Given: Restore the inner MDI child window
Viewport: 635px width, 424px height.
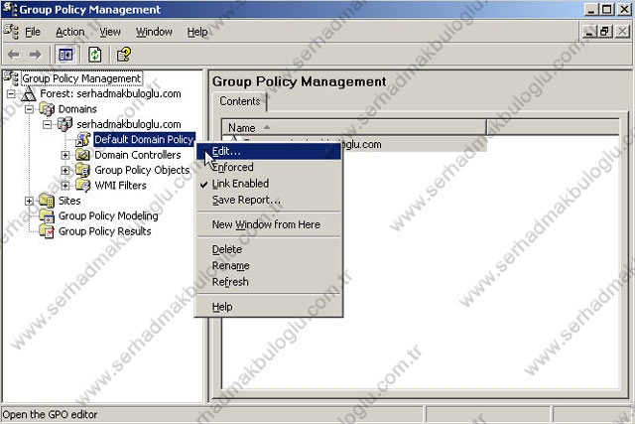Looking at the screenshot, I should (605, 31).
